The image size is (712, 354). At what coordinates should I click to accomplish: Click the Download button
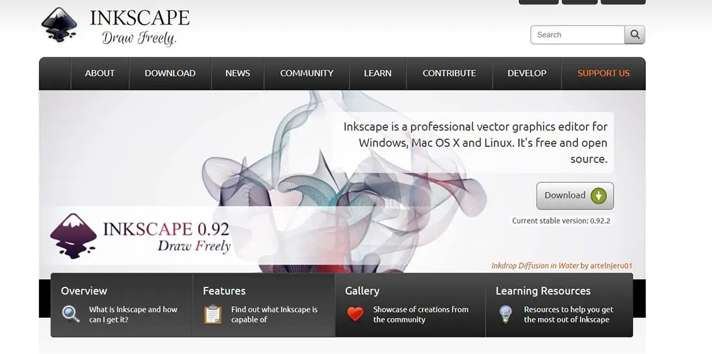[x=575, y=196]
